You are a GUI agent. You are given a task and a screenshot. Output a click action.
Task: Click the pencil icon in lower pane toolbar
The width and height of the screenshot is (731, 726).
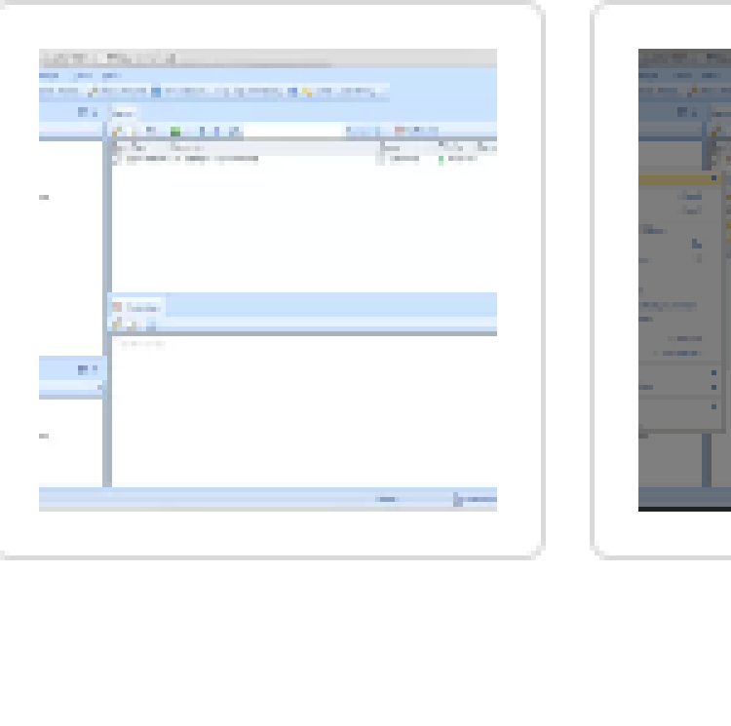click(116, 325)
